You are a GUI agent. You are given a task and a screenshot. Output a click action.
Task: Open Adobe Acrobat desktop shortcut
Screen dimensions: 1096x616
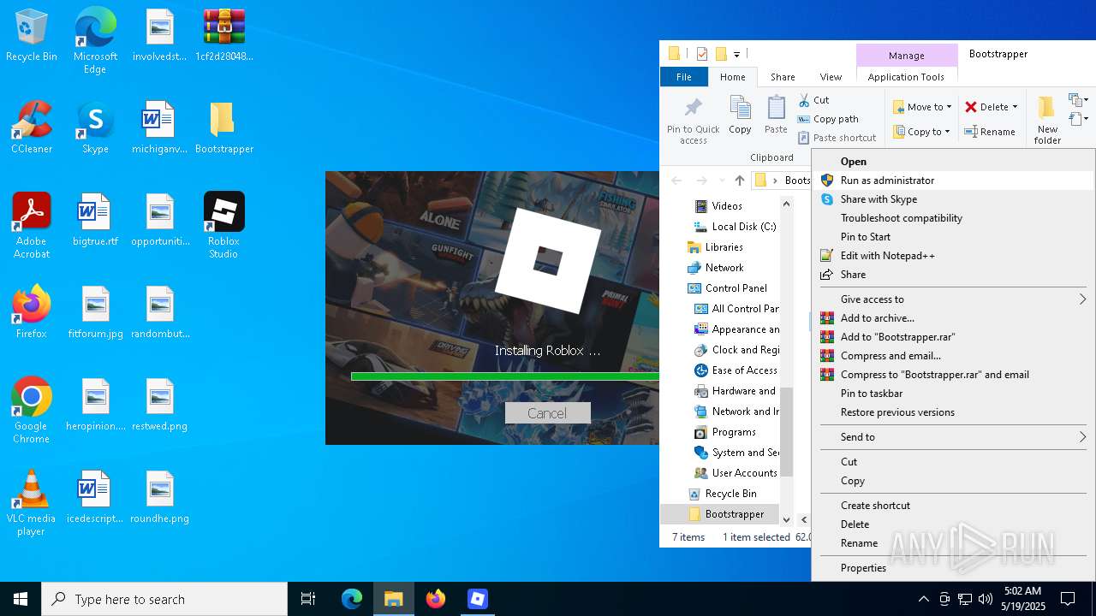[32, 226]
